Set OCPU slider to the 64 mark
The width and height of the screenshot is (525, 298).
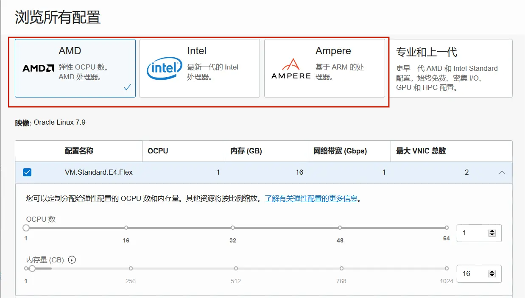pos(447,228)
